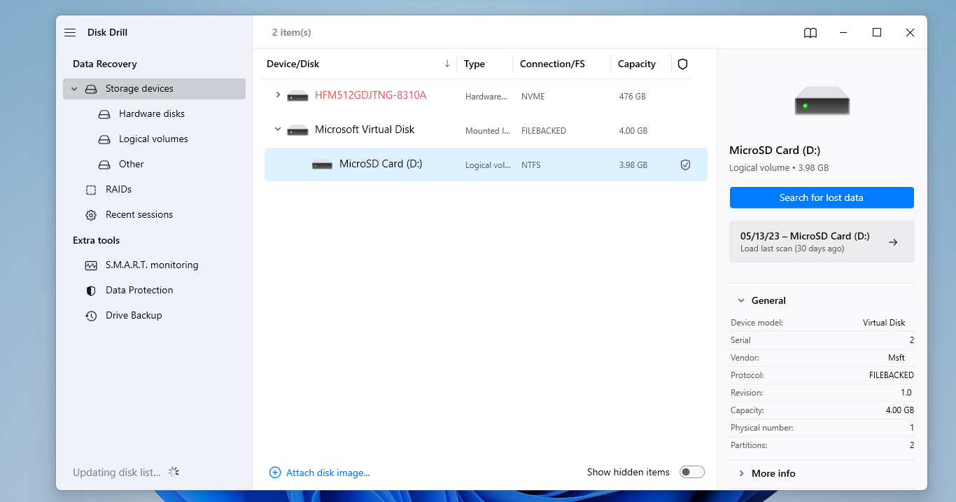Load last scan 05/13/23 MicroSD Card session
956x502 pixels.
click(822, 242)
